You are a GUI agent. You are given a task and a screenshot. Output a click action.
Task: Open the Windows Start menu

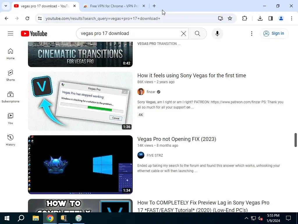point(7,218)
